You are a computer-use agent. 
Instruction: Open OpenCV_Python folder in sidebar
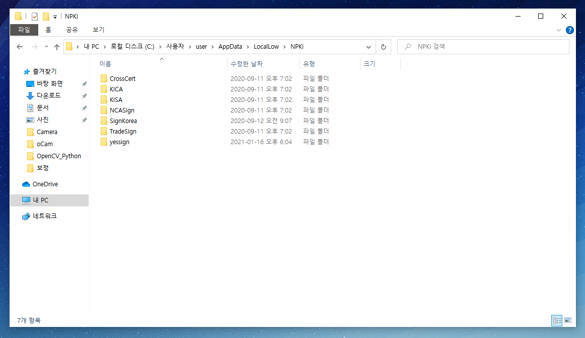point(58,156)
